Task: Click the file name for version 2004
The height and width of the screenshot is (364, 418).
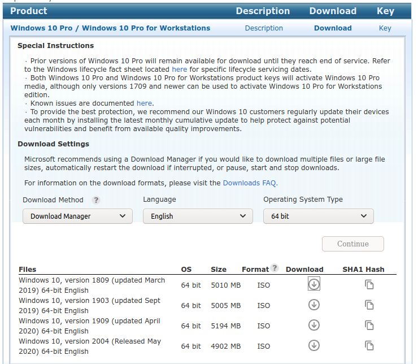Action: 90,346
